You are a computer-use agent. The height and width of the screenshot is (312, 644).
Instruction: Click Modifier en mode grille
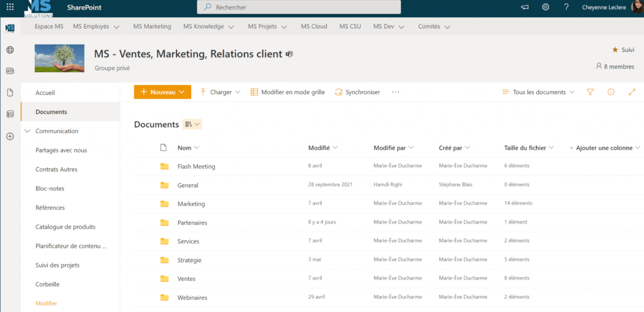point(288,92)
